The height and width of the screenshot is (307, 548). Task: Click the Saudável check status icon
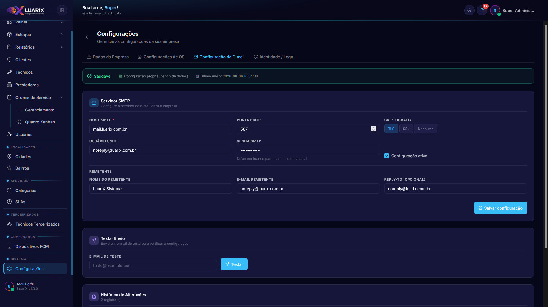coord(89,76)
